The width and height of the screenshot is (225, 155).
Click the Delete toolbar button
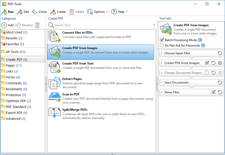point(77,12)
